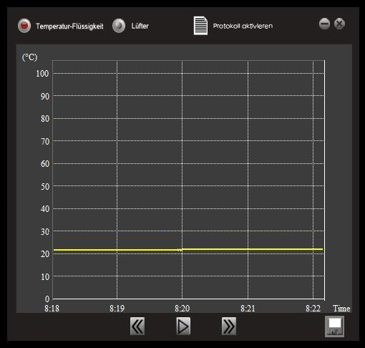Close the window with the X button

click(x=339, y=24)
